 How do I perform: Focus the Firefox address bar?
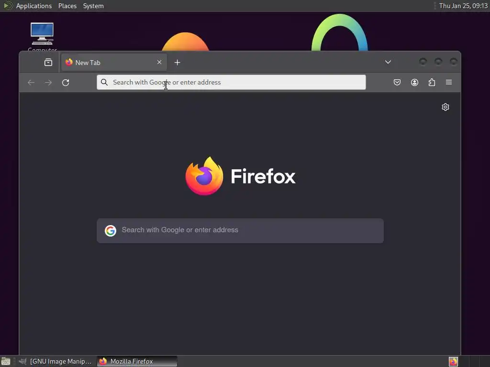pyautogui.click(x=231, y=82)
